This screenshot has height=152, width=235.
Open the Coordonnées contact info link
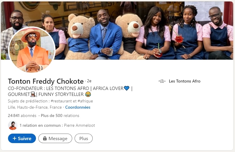(78, 107)
